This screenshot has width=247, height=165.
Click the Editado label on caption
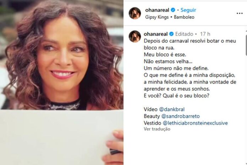184,34
